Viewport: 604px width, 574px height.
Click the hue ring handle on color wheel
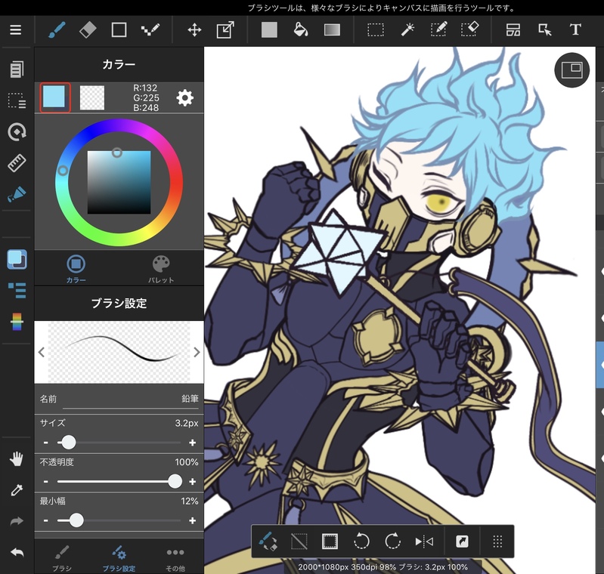coord(63,171)
